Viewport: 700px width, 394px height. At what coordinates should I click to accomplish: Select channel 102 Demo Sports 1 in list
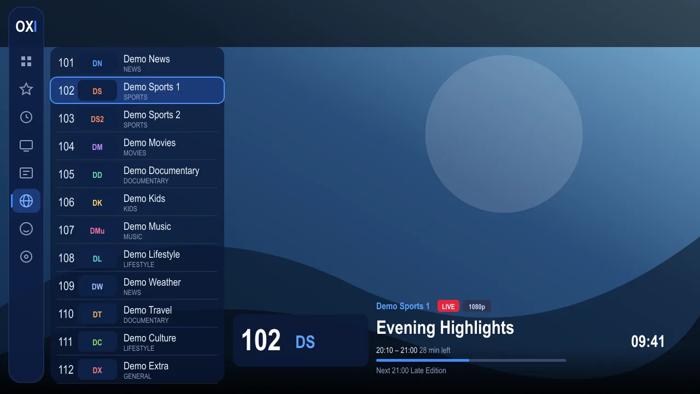point(137,90)
